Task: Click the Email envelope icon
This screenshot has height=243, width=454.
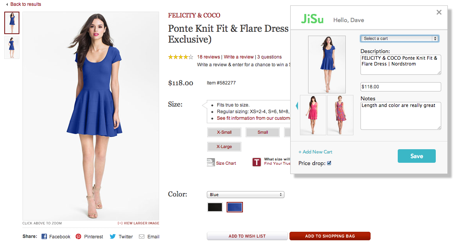Action: (x=142, y=236)
